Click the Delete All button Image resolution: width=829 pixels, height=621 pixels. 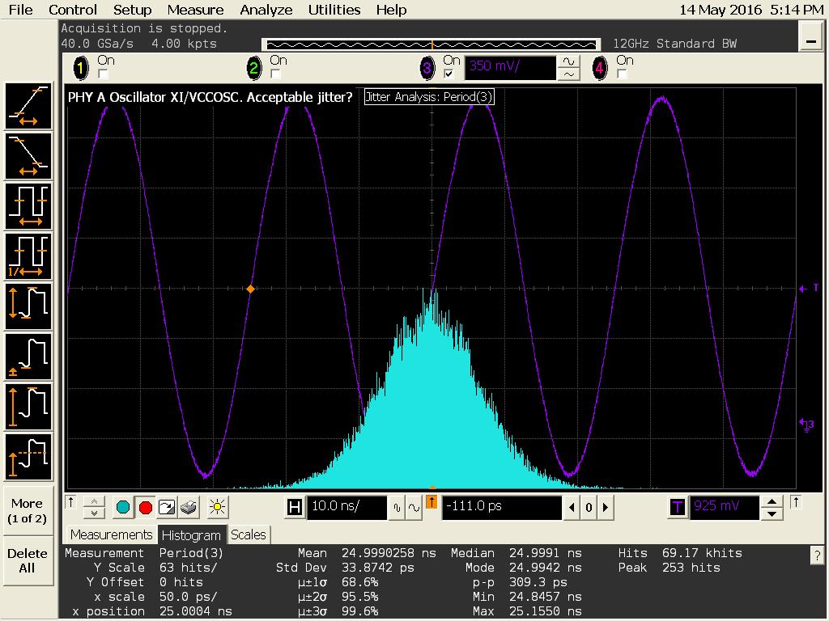coord(27,561)
